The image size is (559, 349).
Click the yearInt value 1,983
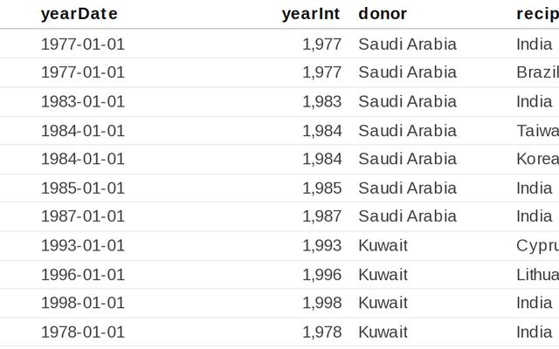tap(321, 101)
